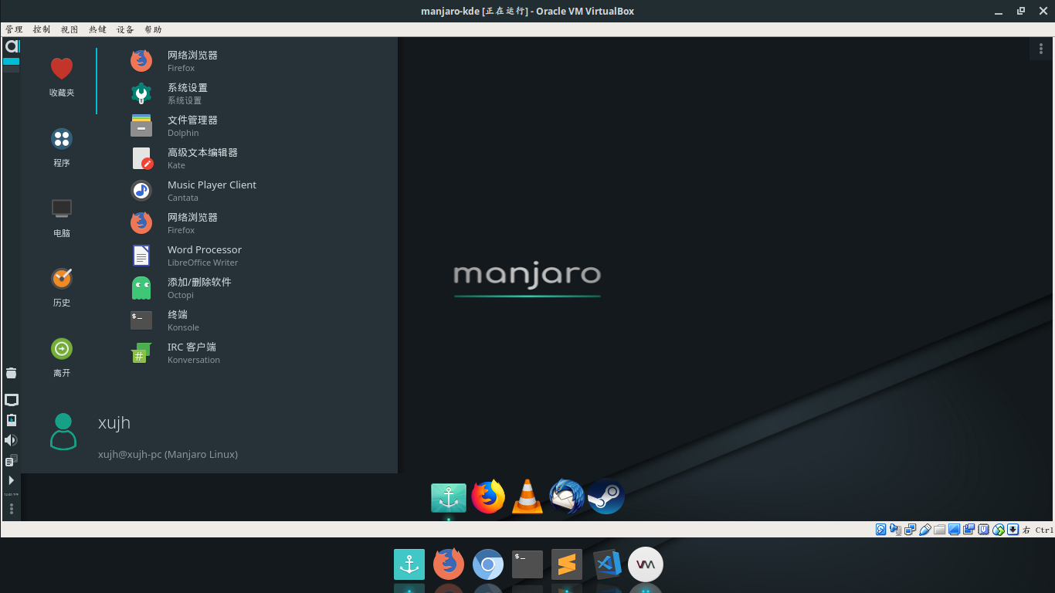
Task: Open Thunderbird in guest dock
Action: click(x=567, y=496)
